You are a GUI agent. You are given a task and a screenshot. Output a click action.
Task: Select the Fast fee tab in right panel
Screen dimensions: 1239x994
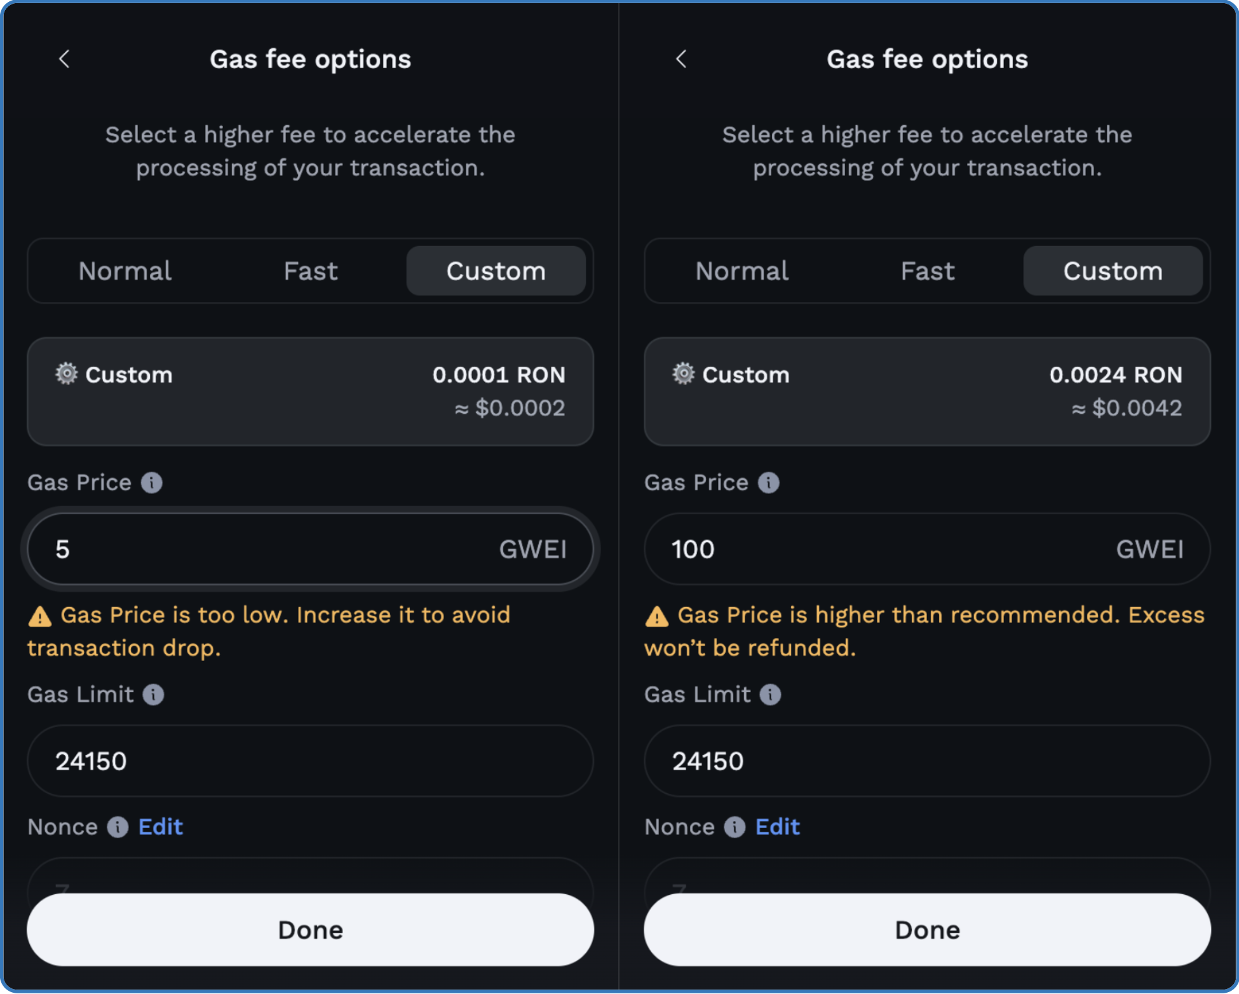(x=928, y=271)
